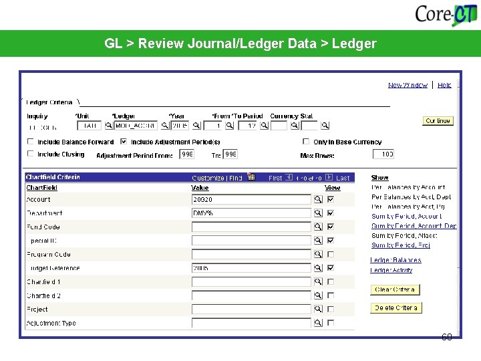Viewport: 481px width, 361px height.
Task: Go to previous rows arrow beside First
Action: (289, 177)
